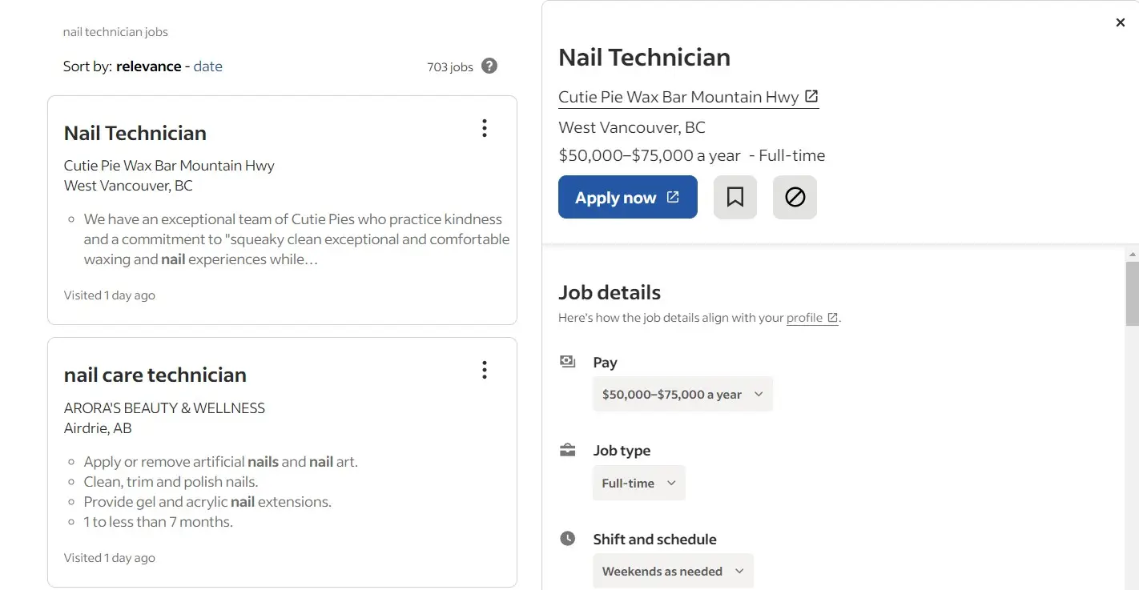Click 'Visited 1 day ago' on Nail Technician card
1139x590 pixels.
tap(110, 295)
